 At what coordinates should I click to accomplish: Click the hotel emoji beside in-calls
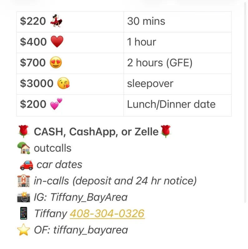pyautogui.click(x=24, y=181)
